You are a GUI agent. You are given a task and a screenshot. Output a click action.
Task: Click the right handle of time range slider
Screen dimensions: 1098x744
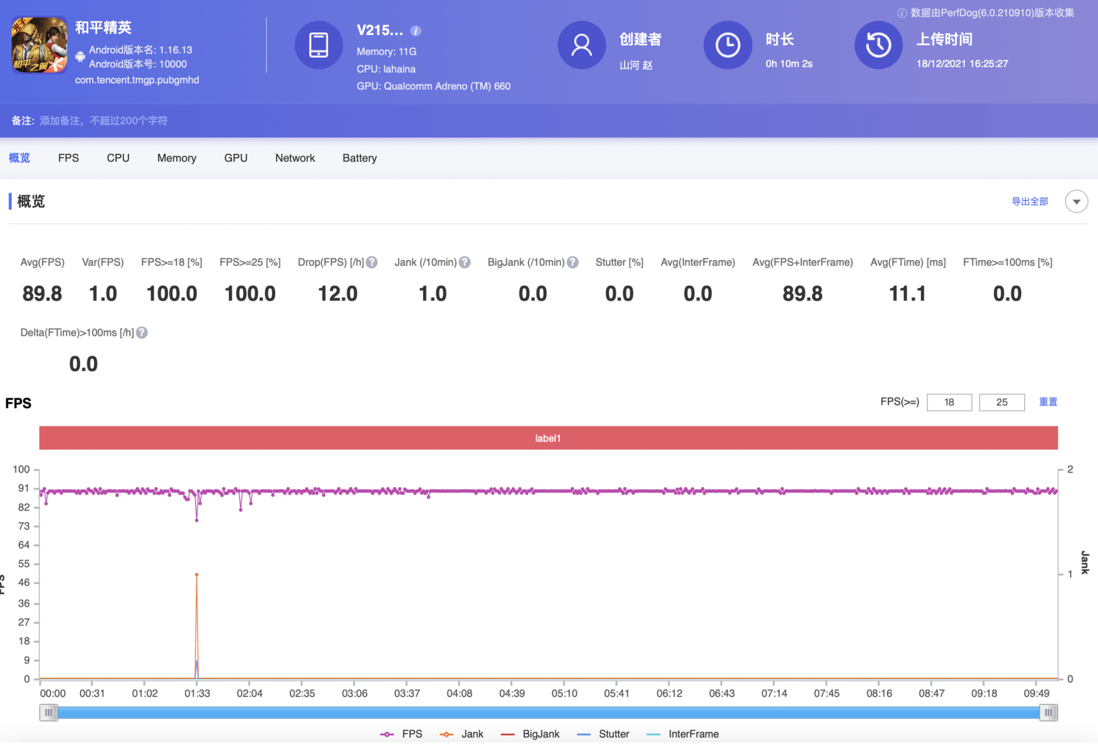point(1048,713)
